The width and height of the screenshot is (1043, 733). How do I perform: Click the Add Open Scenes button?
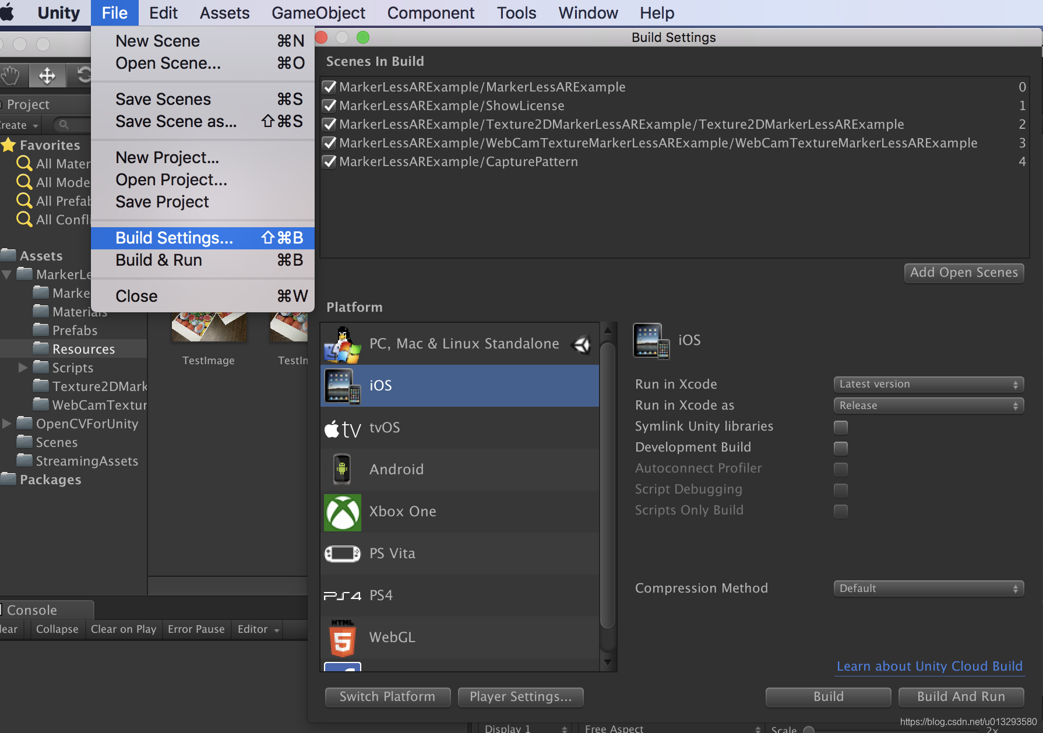[964, 273]
